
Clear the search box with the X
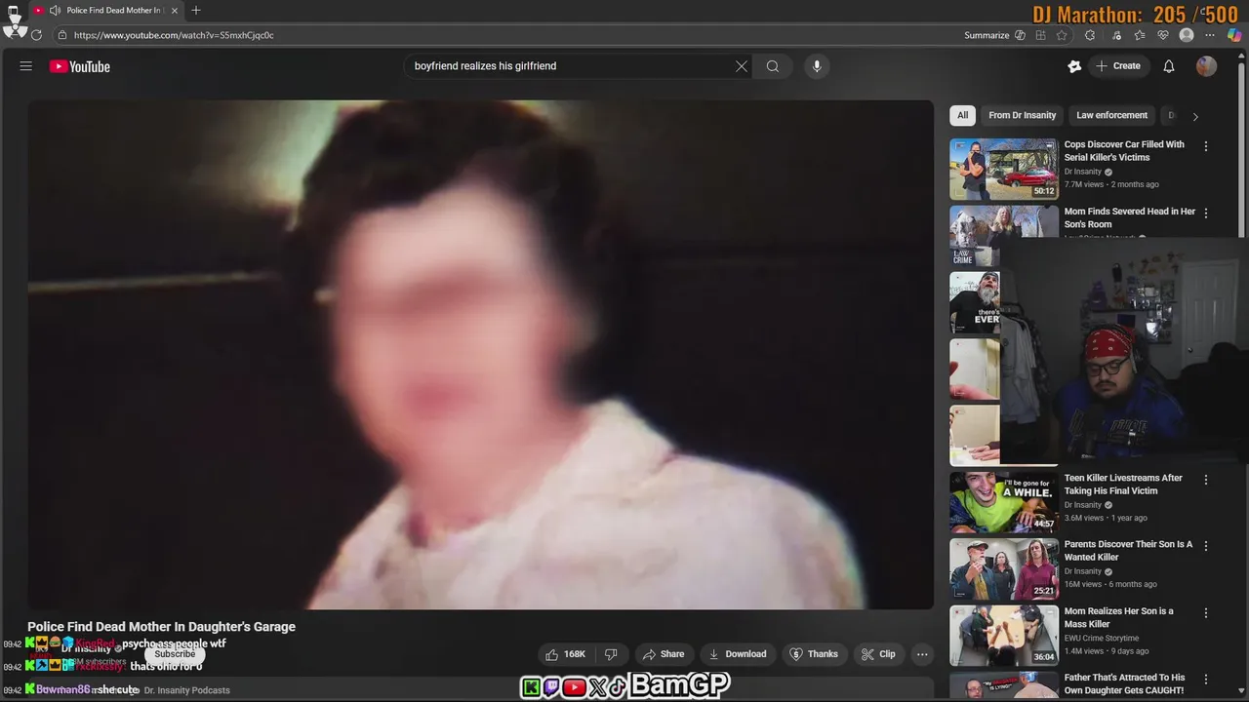742,66
